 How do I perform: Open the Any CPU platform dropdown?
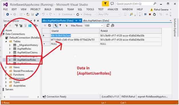coord(119,14)
